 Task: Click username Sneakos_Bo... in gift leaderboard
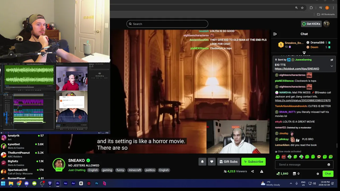(x=294, y=43)
